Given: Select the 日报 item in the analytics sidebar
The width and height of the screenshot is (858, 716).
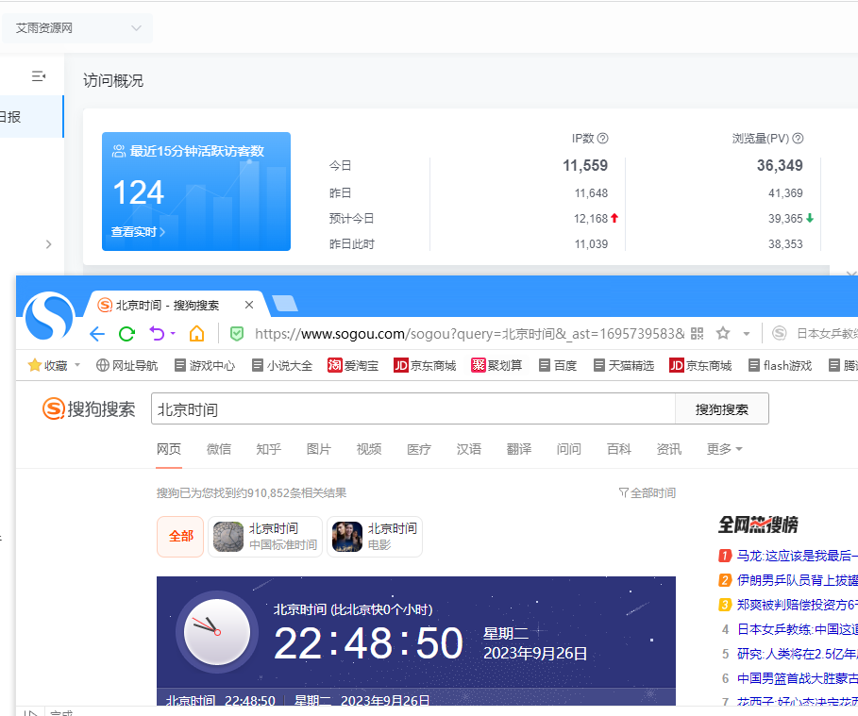Looking at the screenshot, I should coord(31,117).
